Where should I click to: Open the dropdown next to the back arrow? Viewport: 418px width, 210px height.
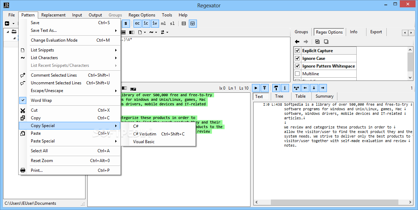[13, 24]
